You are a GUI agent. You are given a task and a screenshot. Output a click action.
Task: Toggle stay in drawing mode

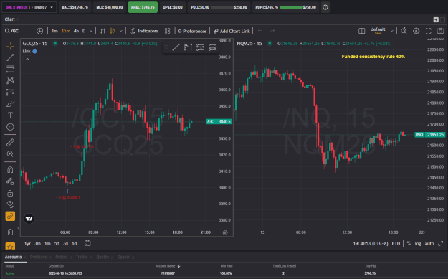point(10,181)
